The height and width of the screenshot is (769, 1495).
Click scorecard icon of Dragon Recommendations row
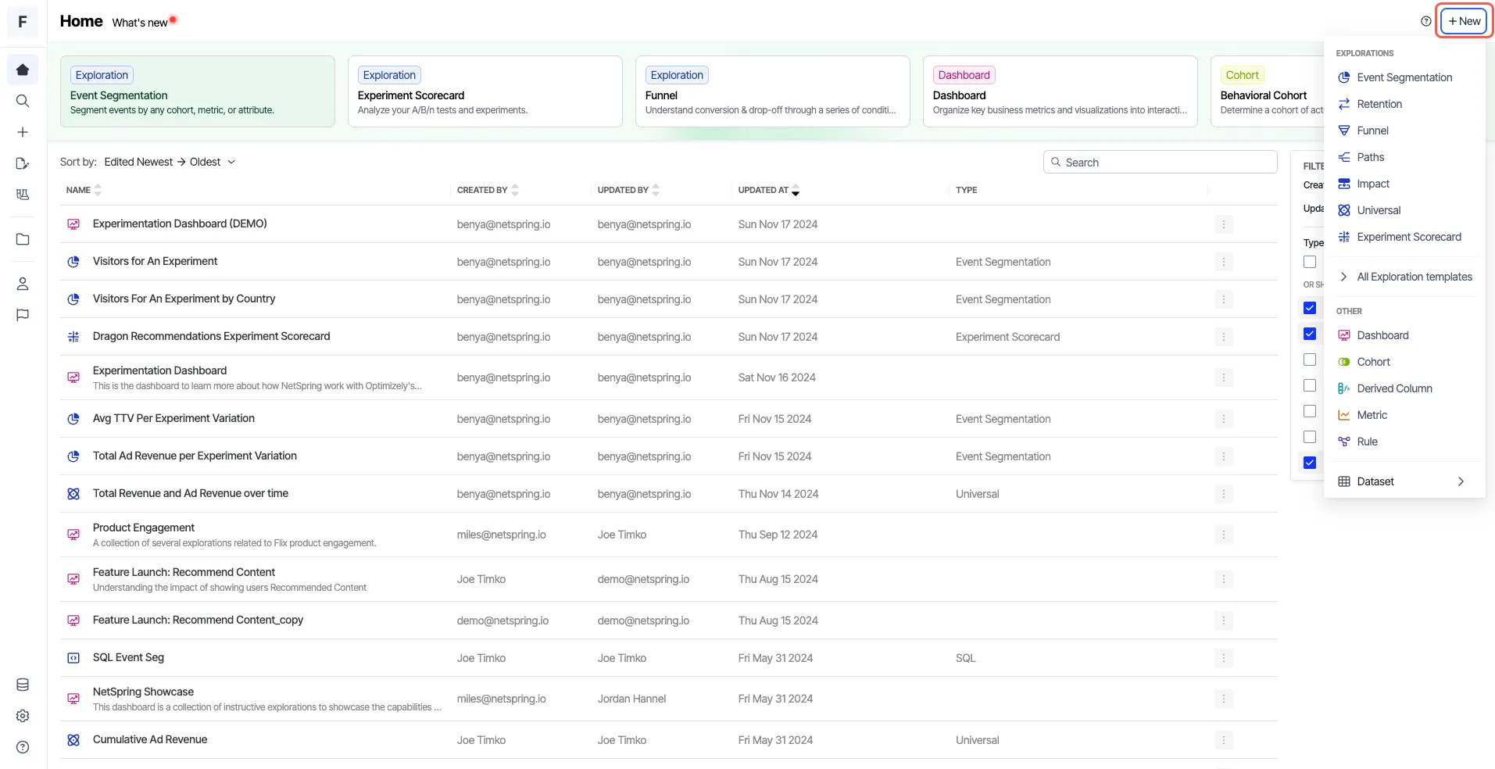(73, 337)
